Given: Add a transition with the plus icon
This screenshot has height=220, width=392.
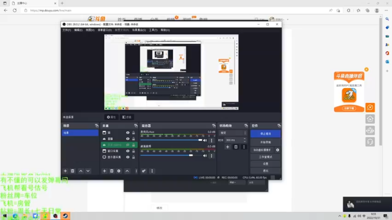Looking at the screenshot, I should 227,147.
